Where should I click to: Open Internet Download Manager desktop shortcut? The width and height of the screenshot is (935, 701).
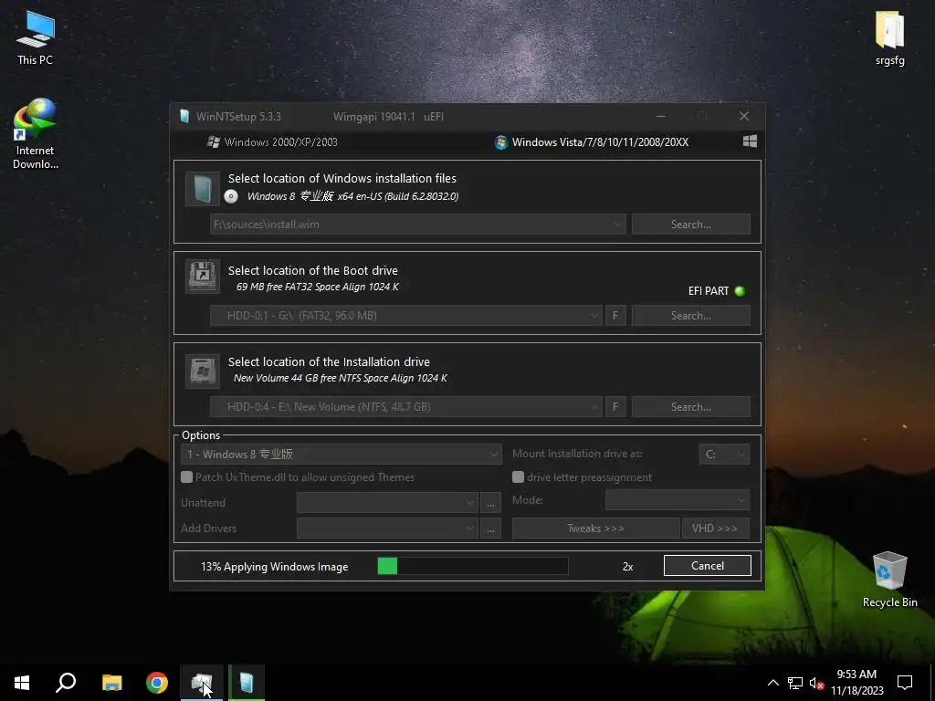(36, 134)
